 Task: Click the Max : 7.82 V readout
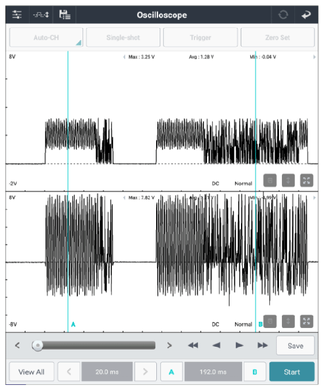pyautogui.click(x=142, y=198)
